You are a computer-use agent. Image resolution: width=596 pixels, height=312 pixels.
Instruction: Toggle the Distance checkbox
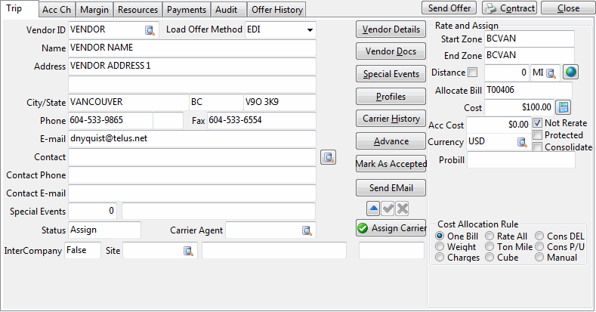472,72
